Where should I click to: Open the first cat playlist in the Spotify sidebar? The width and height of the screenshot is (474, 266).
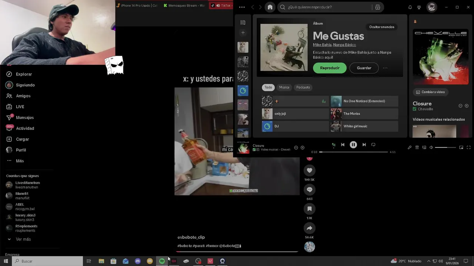coord(243,47)
